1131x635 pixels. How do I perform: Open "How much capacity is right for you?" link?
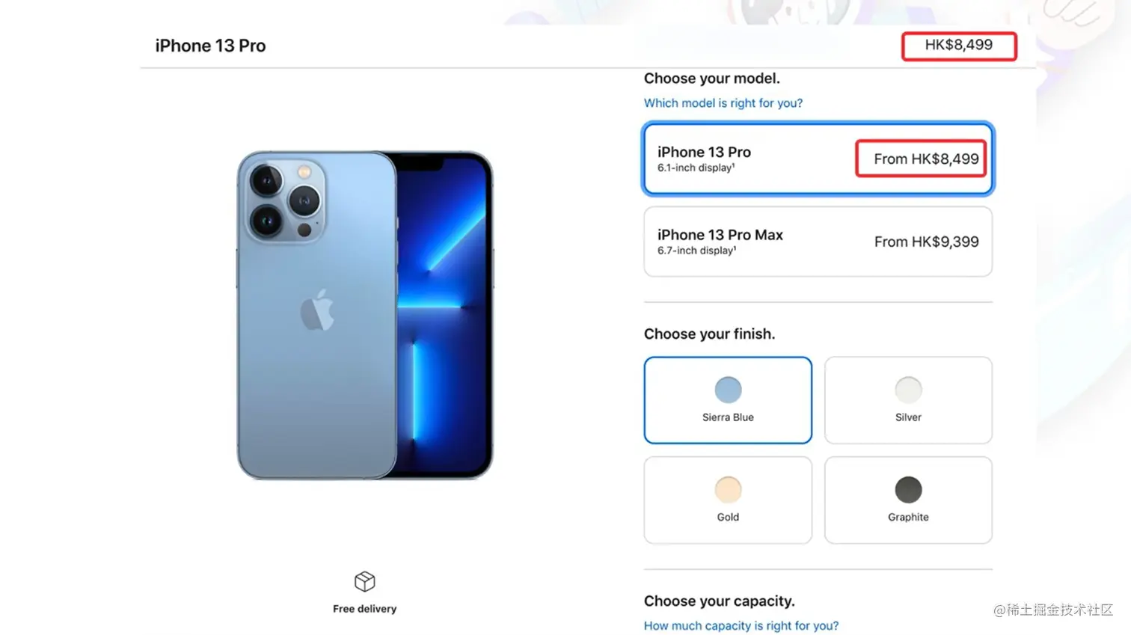pyautogui.click(x=741, y=625)
